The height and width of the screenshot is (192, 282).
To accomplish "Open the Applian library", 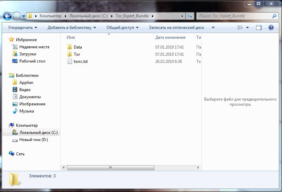I will (x=26, y=83).
